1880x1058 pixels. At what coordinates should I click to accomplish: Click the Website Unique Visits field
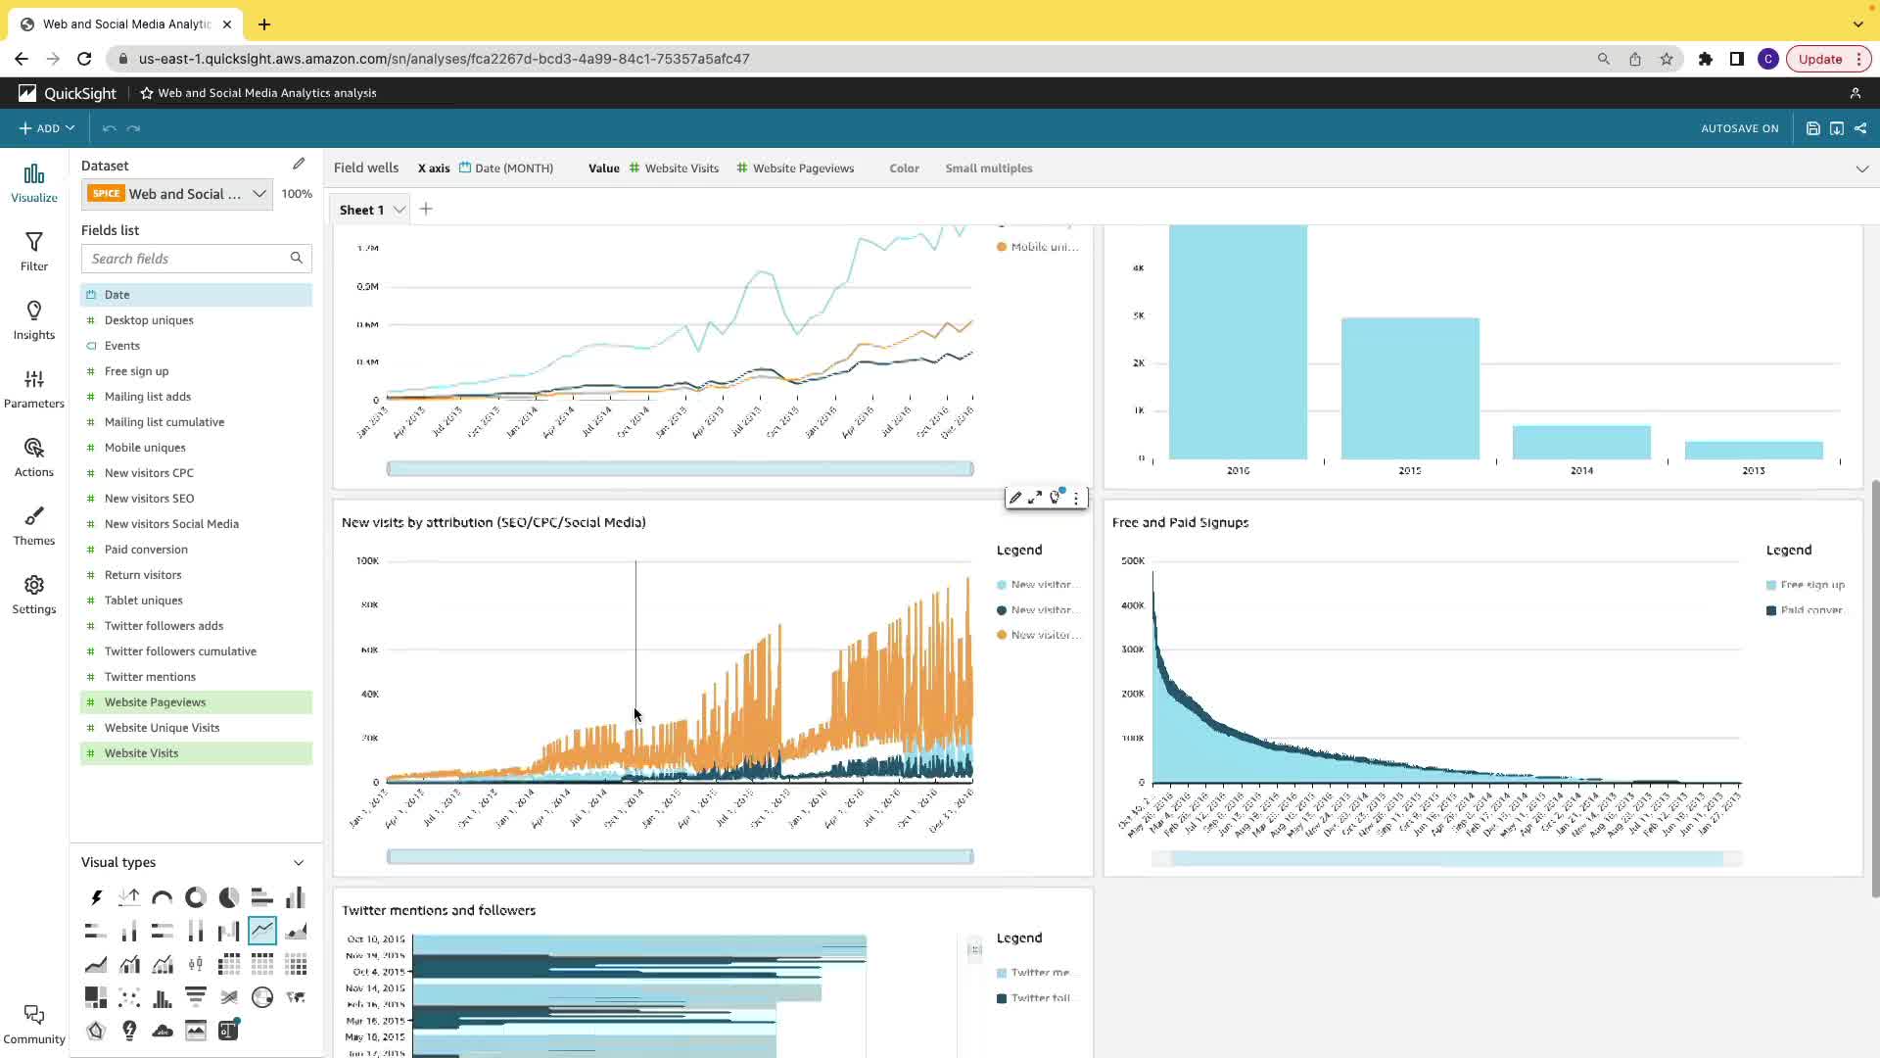(x=162, y=728)
